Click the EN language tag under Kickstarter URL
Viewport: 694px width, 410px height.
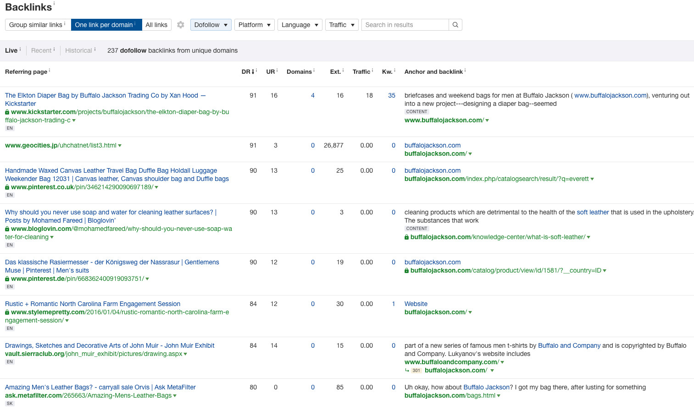click(x=10, y=128)
